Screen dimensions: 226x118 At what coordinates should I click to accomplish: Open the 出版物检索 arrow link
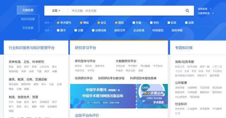pos(206,13)
